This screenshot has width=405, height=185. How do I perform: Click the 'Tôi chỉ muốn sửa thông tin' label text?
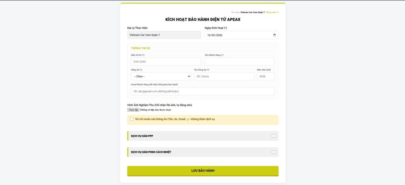click(x=174, y=119)
